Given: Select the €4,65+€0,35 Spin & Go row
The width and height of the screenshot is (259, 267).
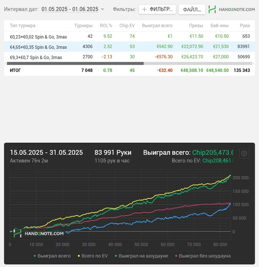Looking at the screenshot, I should click(x=129, y=47).
